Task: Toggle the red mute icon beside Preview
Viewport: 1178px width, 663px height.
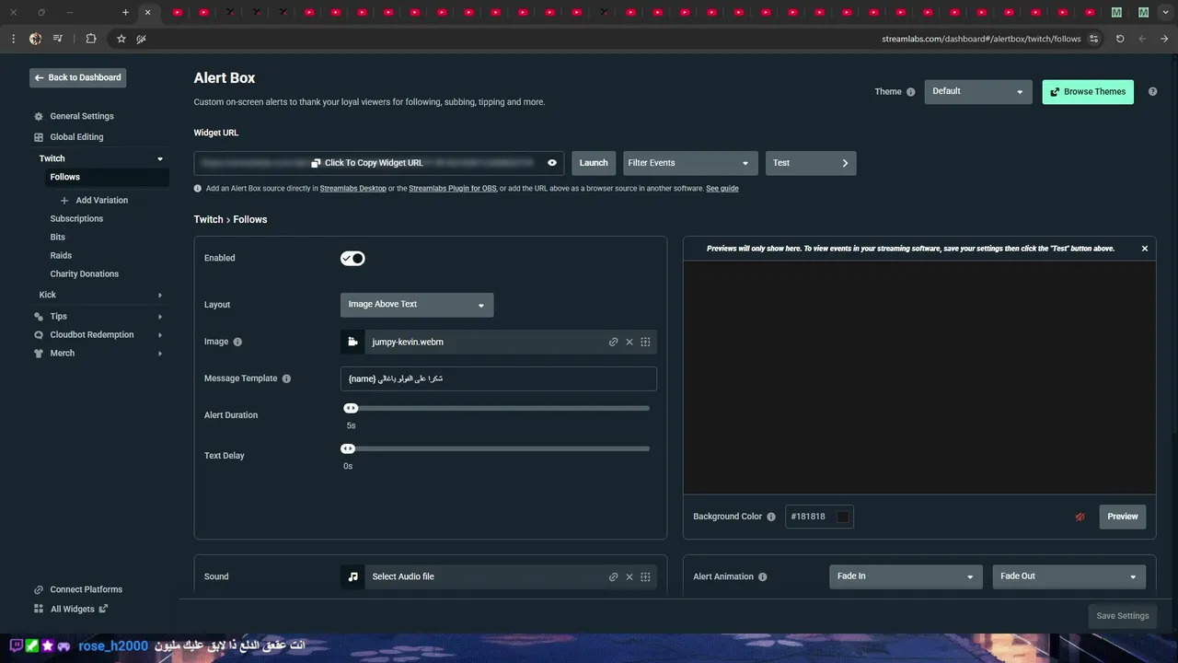Action: click(1080, 517)
